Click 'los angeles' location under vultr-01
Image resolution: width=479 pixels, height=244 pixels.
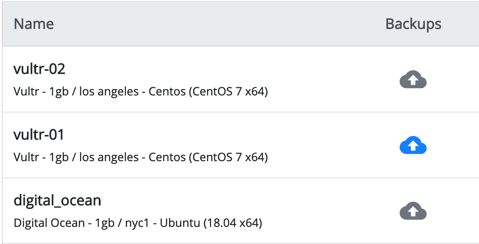tap(109, 158)
